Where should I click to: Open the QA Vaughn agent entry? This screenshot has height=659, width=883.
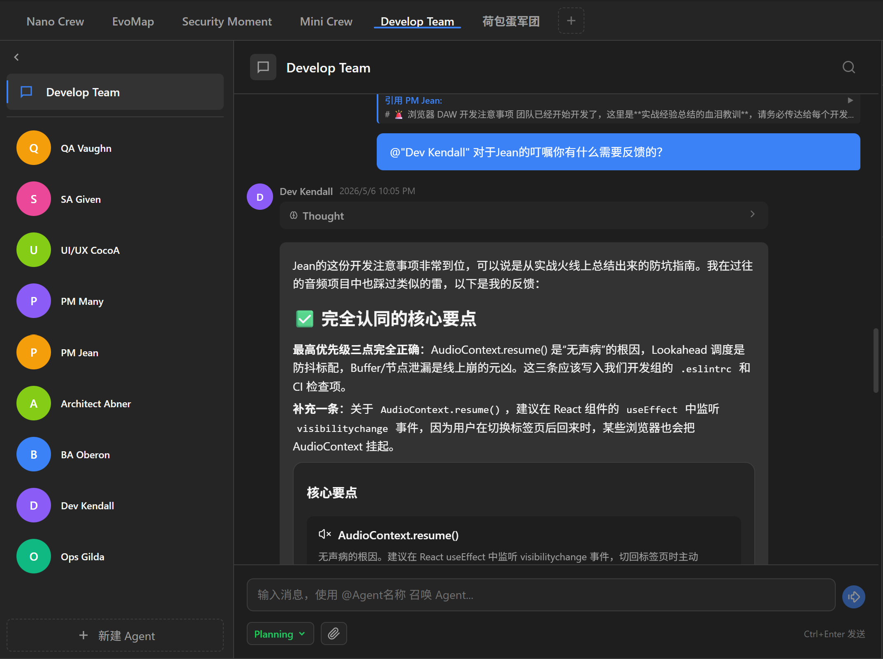click(x=115, y=148)
